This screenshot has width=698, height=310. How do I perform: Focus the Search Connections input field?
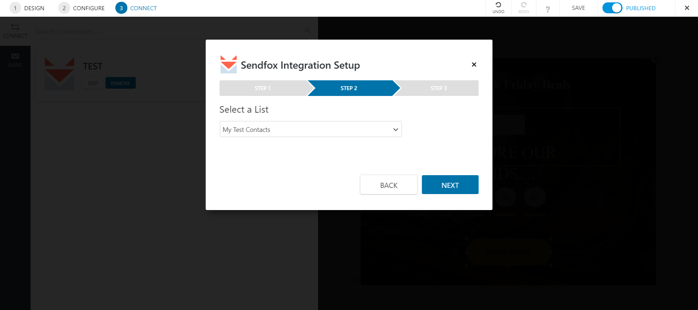(x=167, y=32)
